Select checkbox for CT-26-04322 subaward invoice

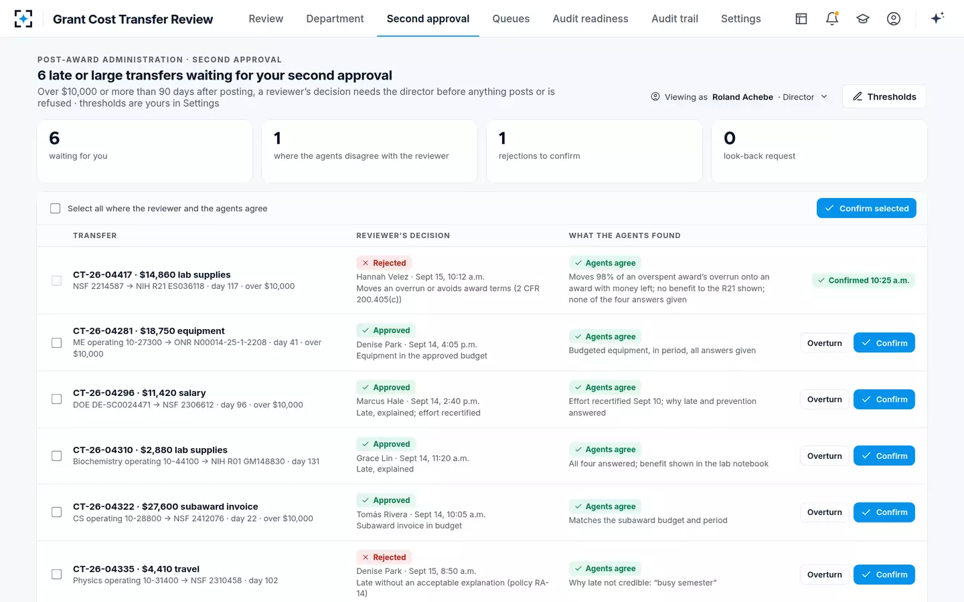pos(57,512)
